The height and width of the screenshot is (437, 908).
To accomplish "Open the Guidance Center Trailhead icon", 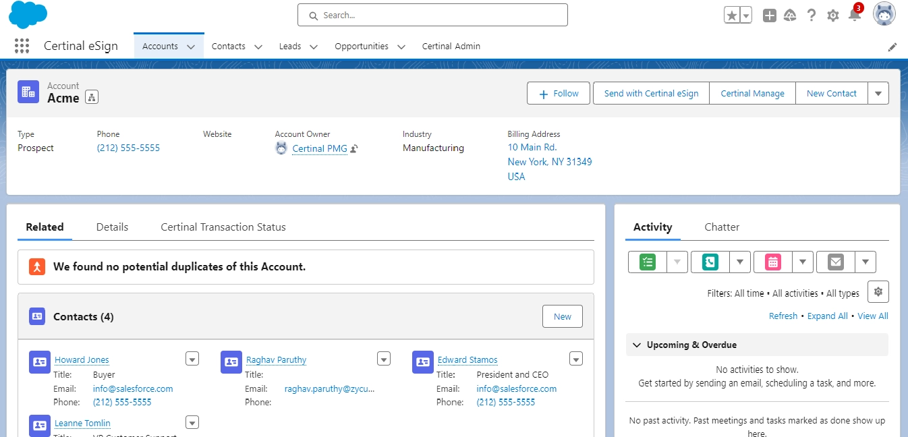I will [x=790, y=16].
